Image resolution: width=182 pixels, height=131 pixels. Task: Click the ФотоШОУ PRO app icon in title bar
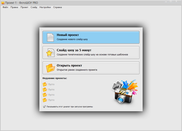tap(3, 3)
